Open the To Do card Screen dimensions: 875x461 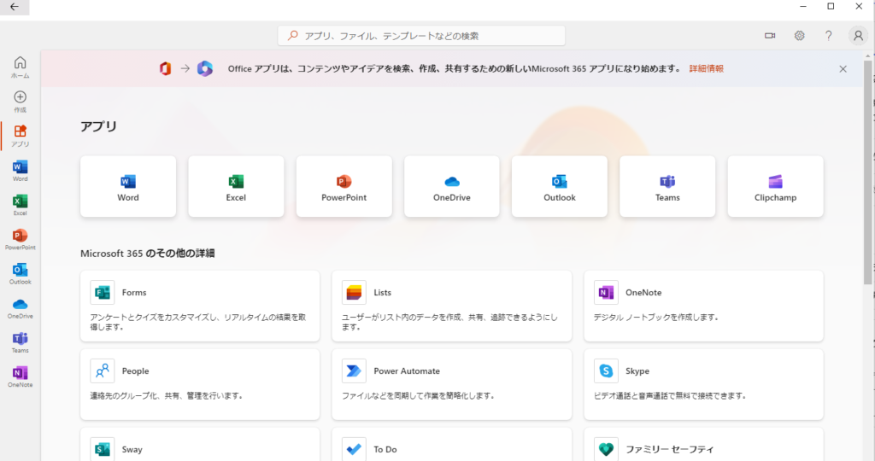[x=451, y=445]
